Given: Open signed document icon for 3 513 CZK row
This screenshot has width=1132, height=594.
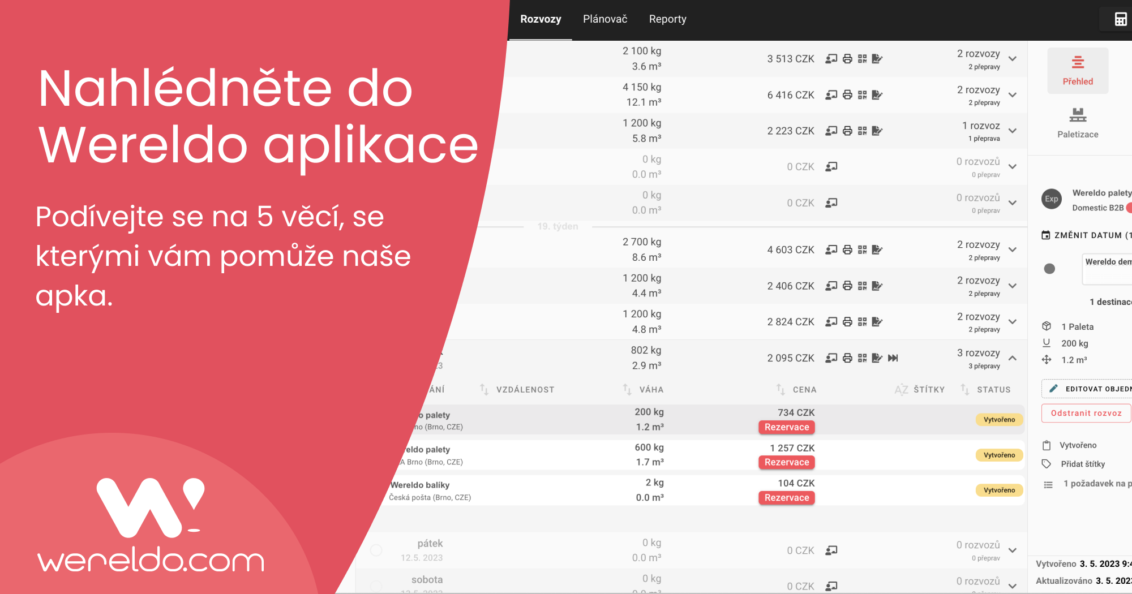Looking at the screenshot, I should [877, 59].
